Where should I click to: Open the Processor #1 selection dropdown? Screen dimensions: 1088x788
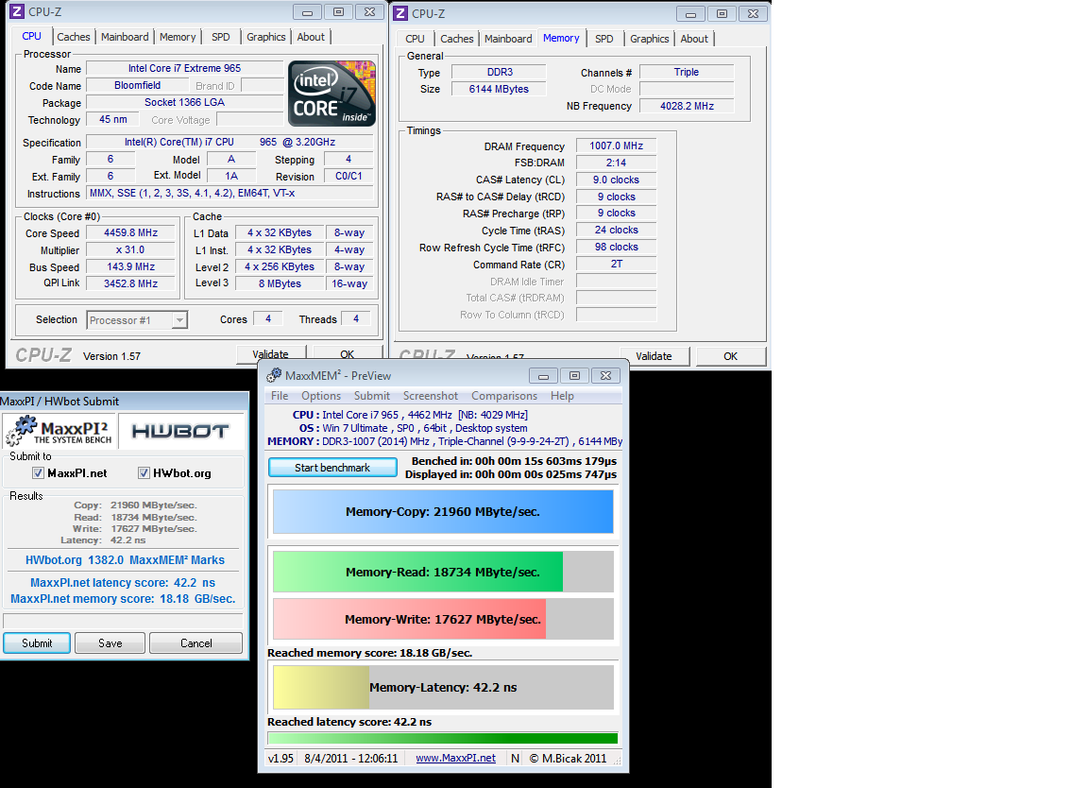tap(179, 320)
